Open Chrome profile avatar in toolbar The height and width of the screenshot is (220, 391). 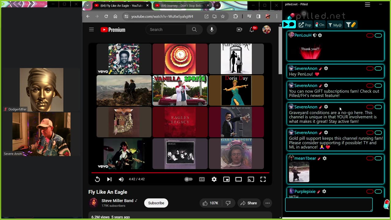268,16
